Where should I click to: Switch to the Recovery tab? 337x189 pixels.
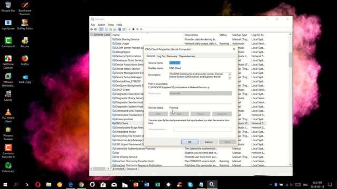point(172,56)
